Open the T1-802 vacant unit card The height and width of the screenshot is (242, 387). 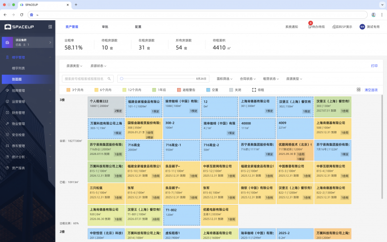182,215
